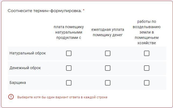Click the row label Натуральный оброк
Image resolution: width=173 pixels, height=108 pixels.
(28, 53)
